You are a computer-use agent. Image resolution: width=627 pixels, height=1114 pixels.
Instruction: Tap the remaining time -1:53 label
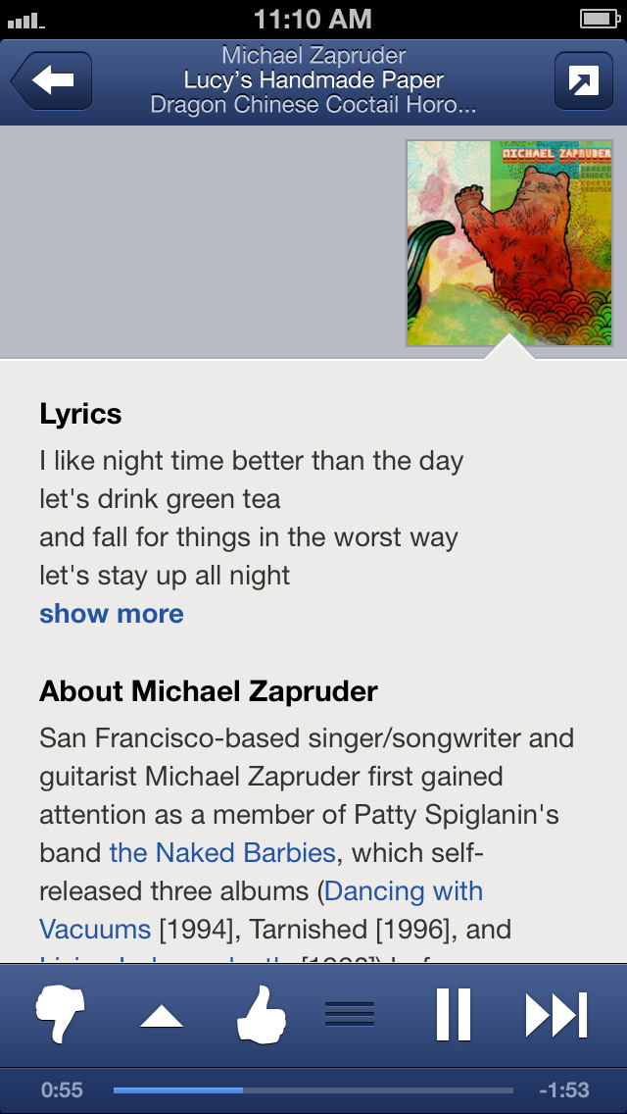pos(564,1089)
